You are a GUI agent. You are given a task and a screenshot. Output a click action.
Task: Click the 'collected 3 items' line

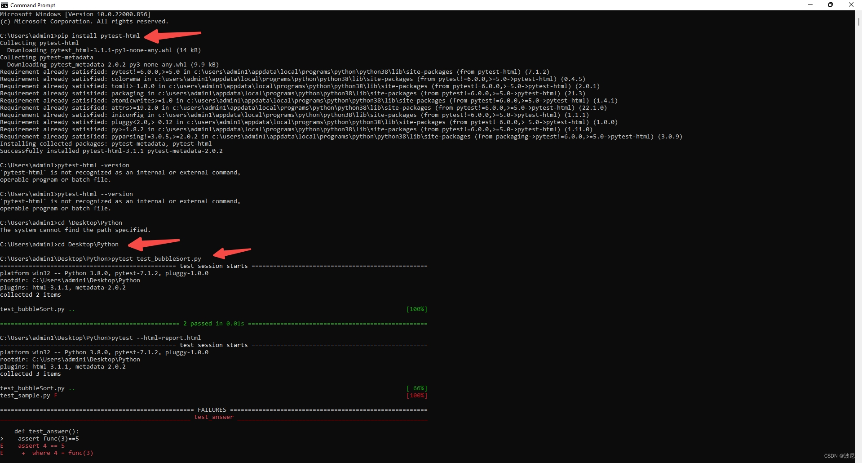coord(31,374)
